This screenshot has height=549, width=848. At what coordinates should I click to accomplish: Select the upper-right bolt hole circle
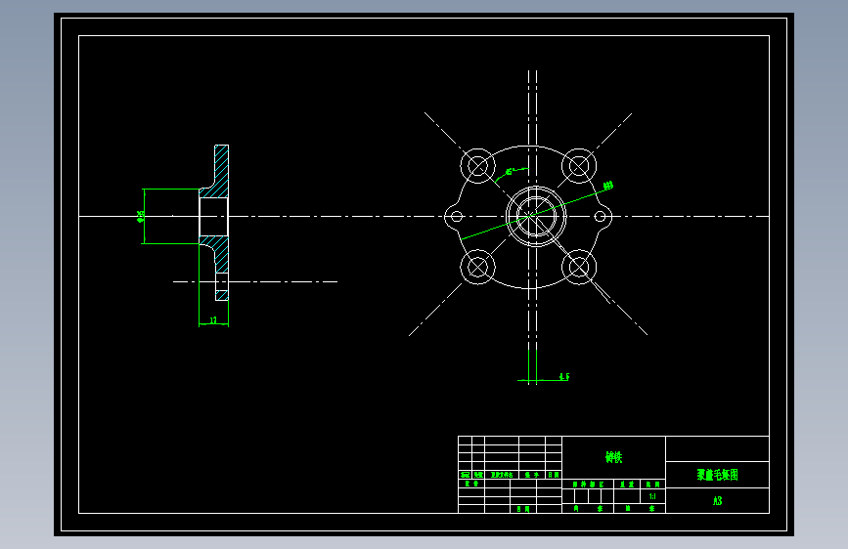tap(579, 166)
